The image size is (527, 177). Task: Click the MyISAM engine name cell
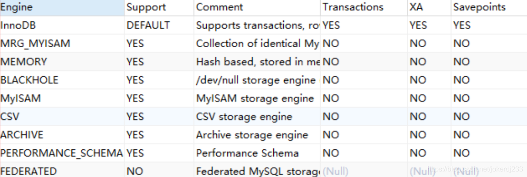62,98
